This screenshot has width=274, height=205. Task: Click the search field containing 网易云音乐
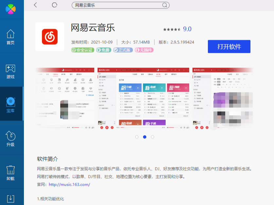coord(120,5)
